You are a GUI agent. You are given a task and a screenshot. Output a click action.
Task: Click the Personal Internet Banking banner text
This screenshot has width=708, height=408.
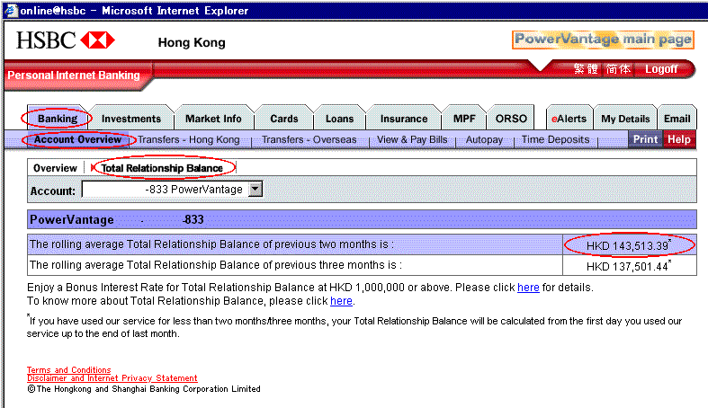coord(74,75)
